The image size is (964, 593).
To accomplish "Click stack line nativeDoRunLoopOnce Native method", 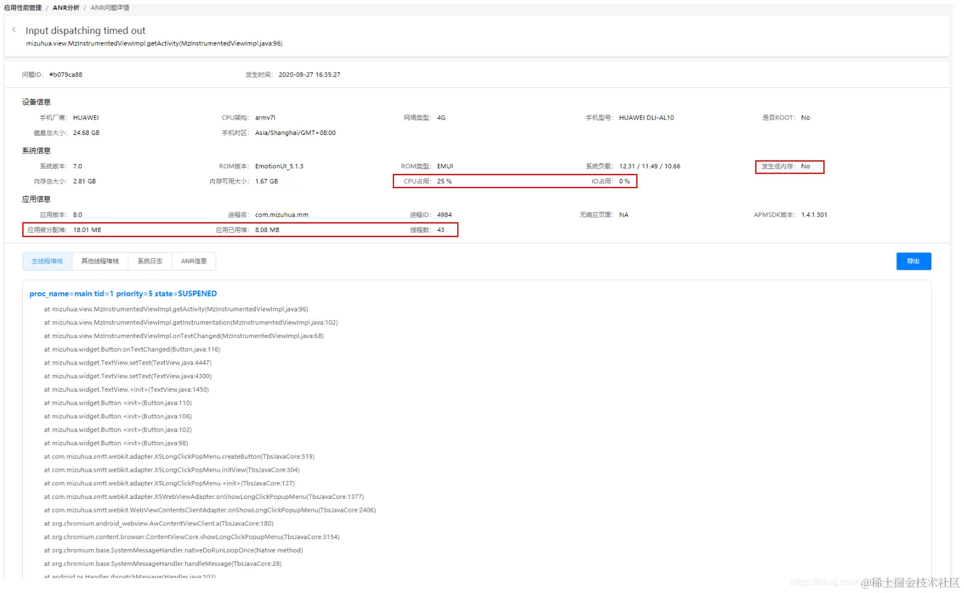I will click(x=173, y=550).
